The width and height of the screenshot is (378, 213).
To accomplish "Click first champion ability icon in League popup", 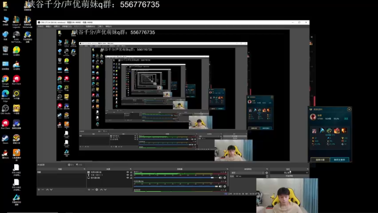I will 314,131.
